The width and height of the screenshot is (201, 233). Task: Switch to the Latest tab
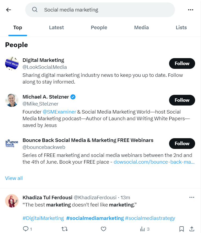tap(56, 27)
